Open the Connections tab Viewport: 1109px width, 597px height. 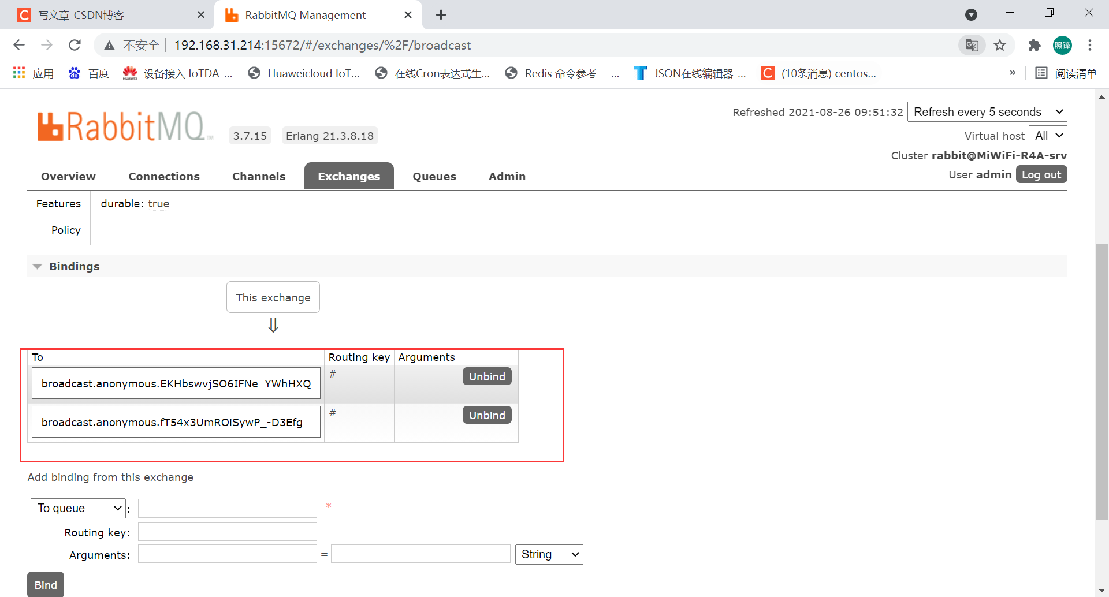click(164, 176)
